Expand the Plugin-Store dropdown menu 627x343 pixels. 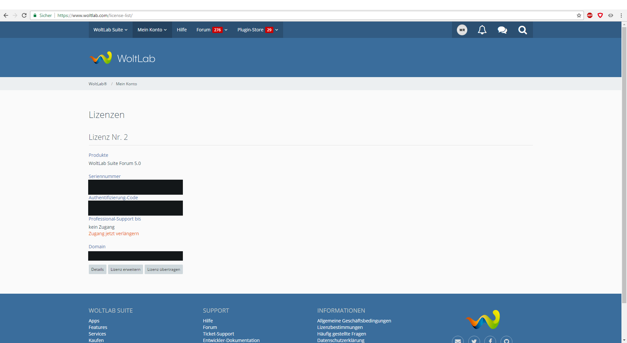click(258, 30)
